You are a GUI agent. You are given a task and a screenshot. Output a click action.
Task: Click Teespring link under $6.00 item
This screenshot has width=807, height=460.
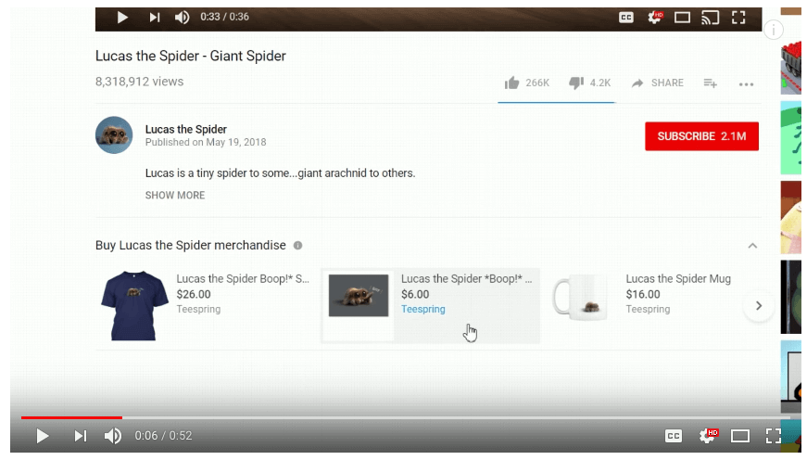pyautogui.click(x=423, y=309)
